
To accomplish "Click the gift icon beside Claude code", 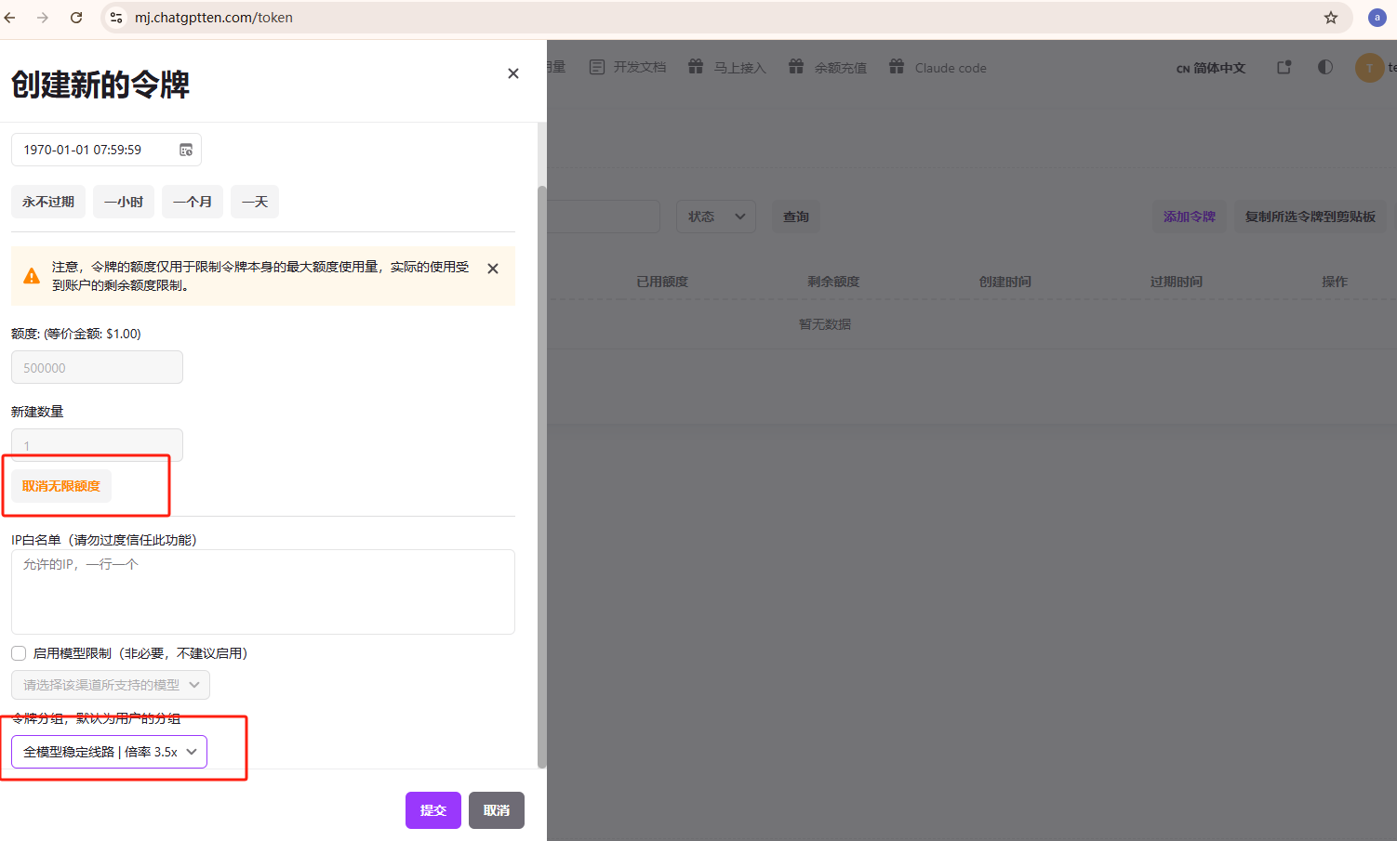I will tap(897, 66).
